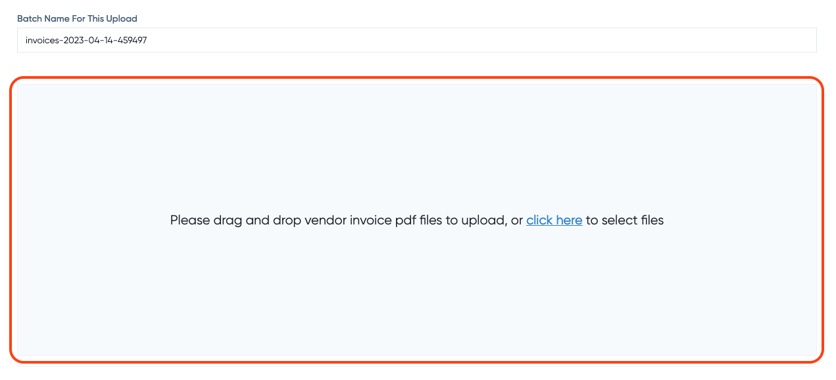Click the 'click here' link to select files
Image resolution: width=836 pixels, height=380 pixels.
554,220
